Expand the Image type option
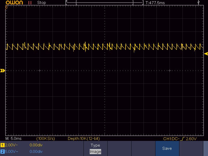 (95, 151)
